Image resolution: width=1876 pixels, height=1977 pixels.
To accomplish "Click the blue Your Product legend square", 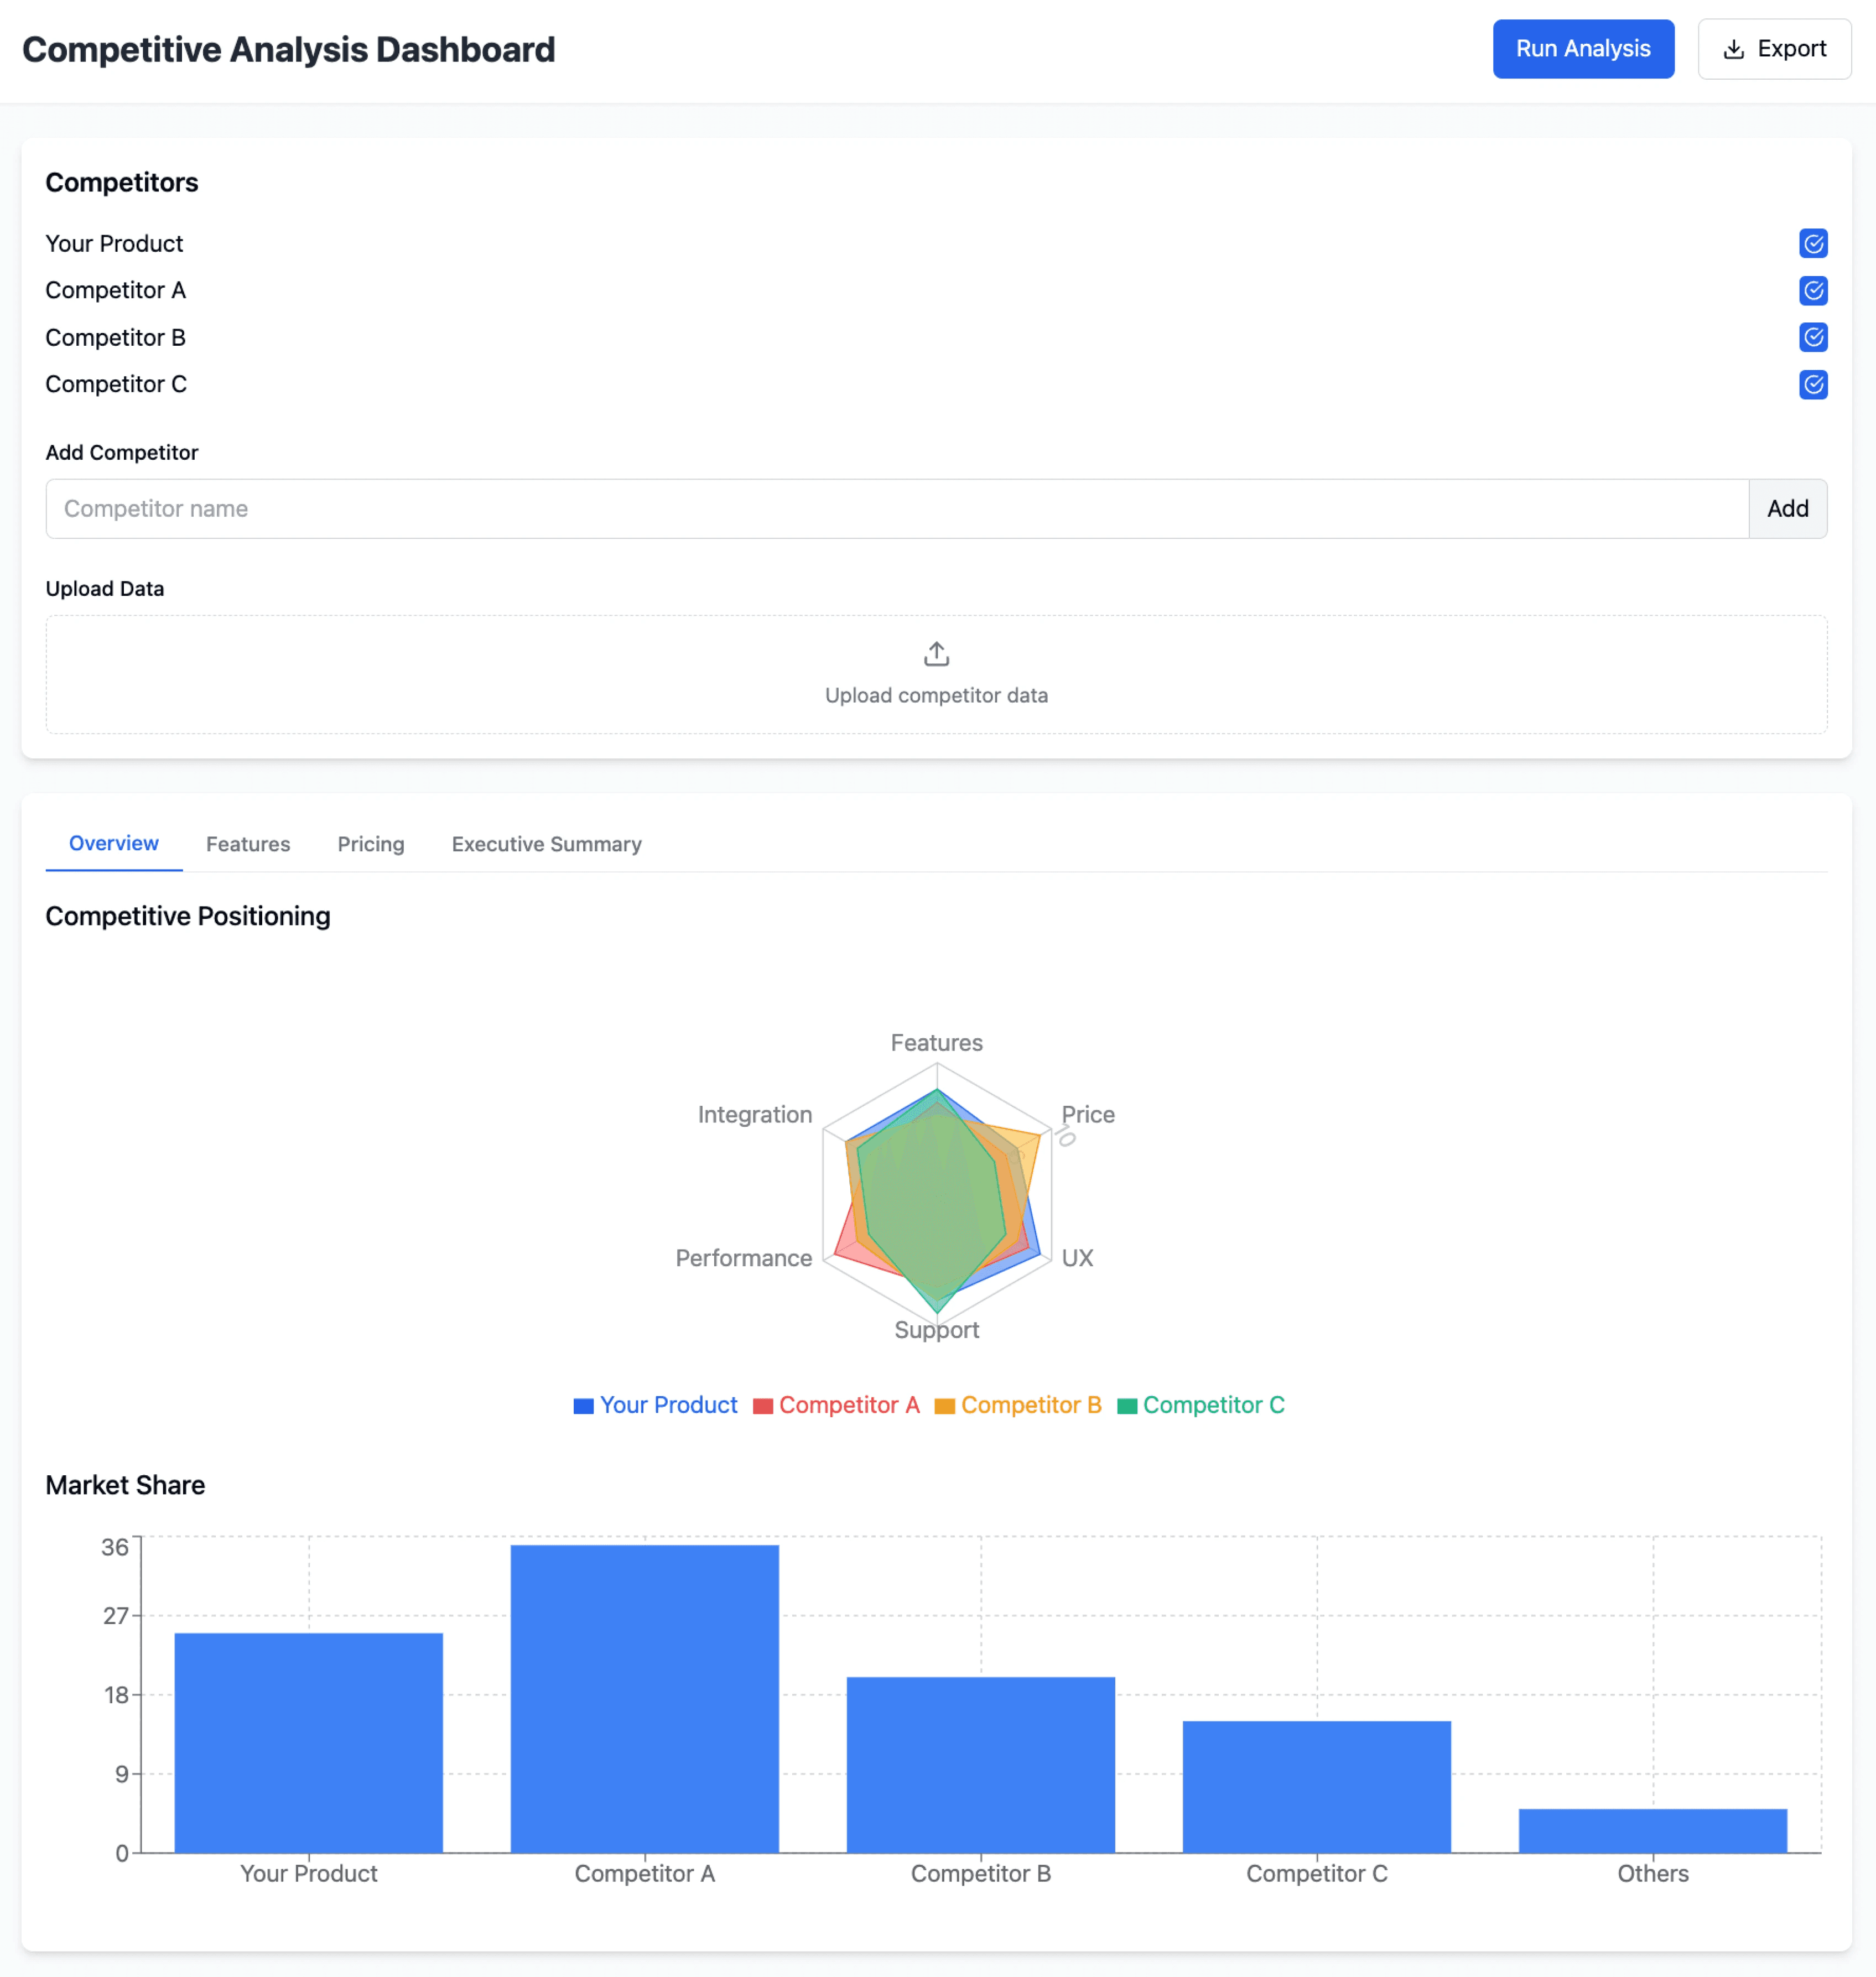I will click(x=583, y=1406).
